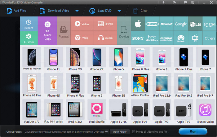Select the Microsoft brand tile
The image size is (217, 137).
166,24
